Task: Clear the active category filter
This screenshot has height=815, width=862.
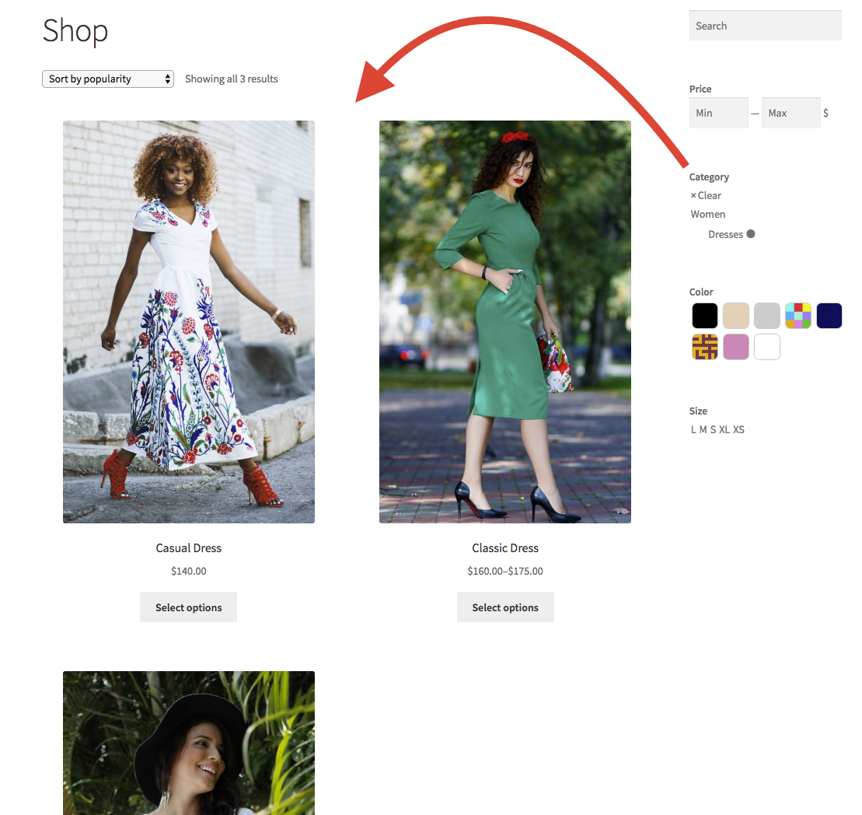Action: tap(706, 195)
